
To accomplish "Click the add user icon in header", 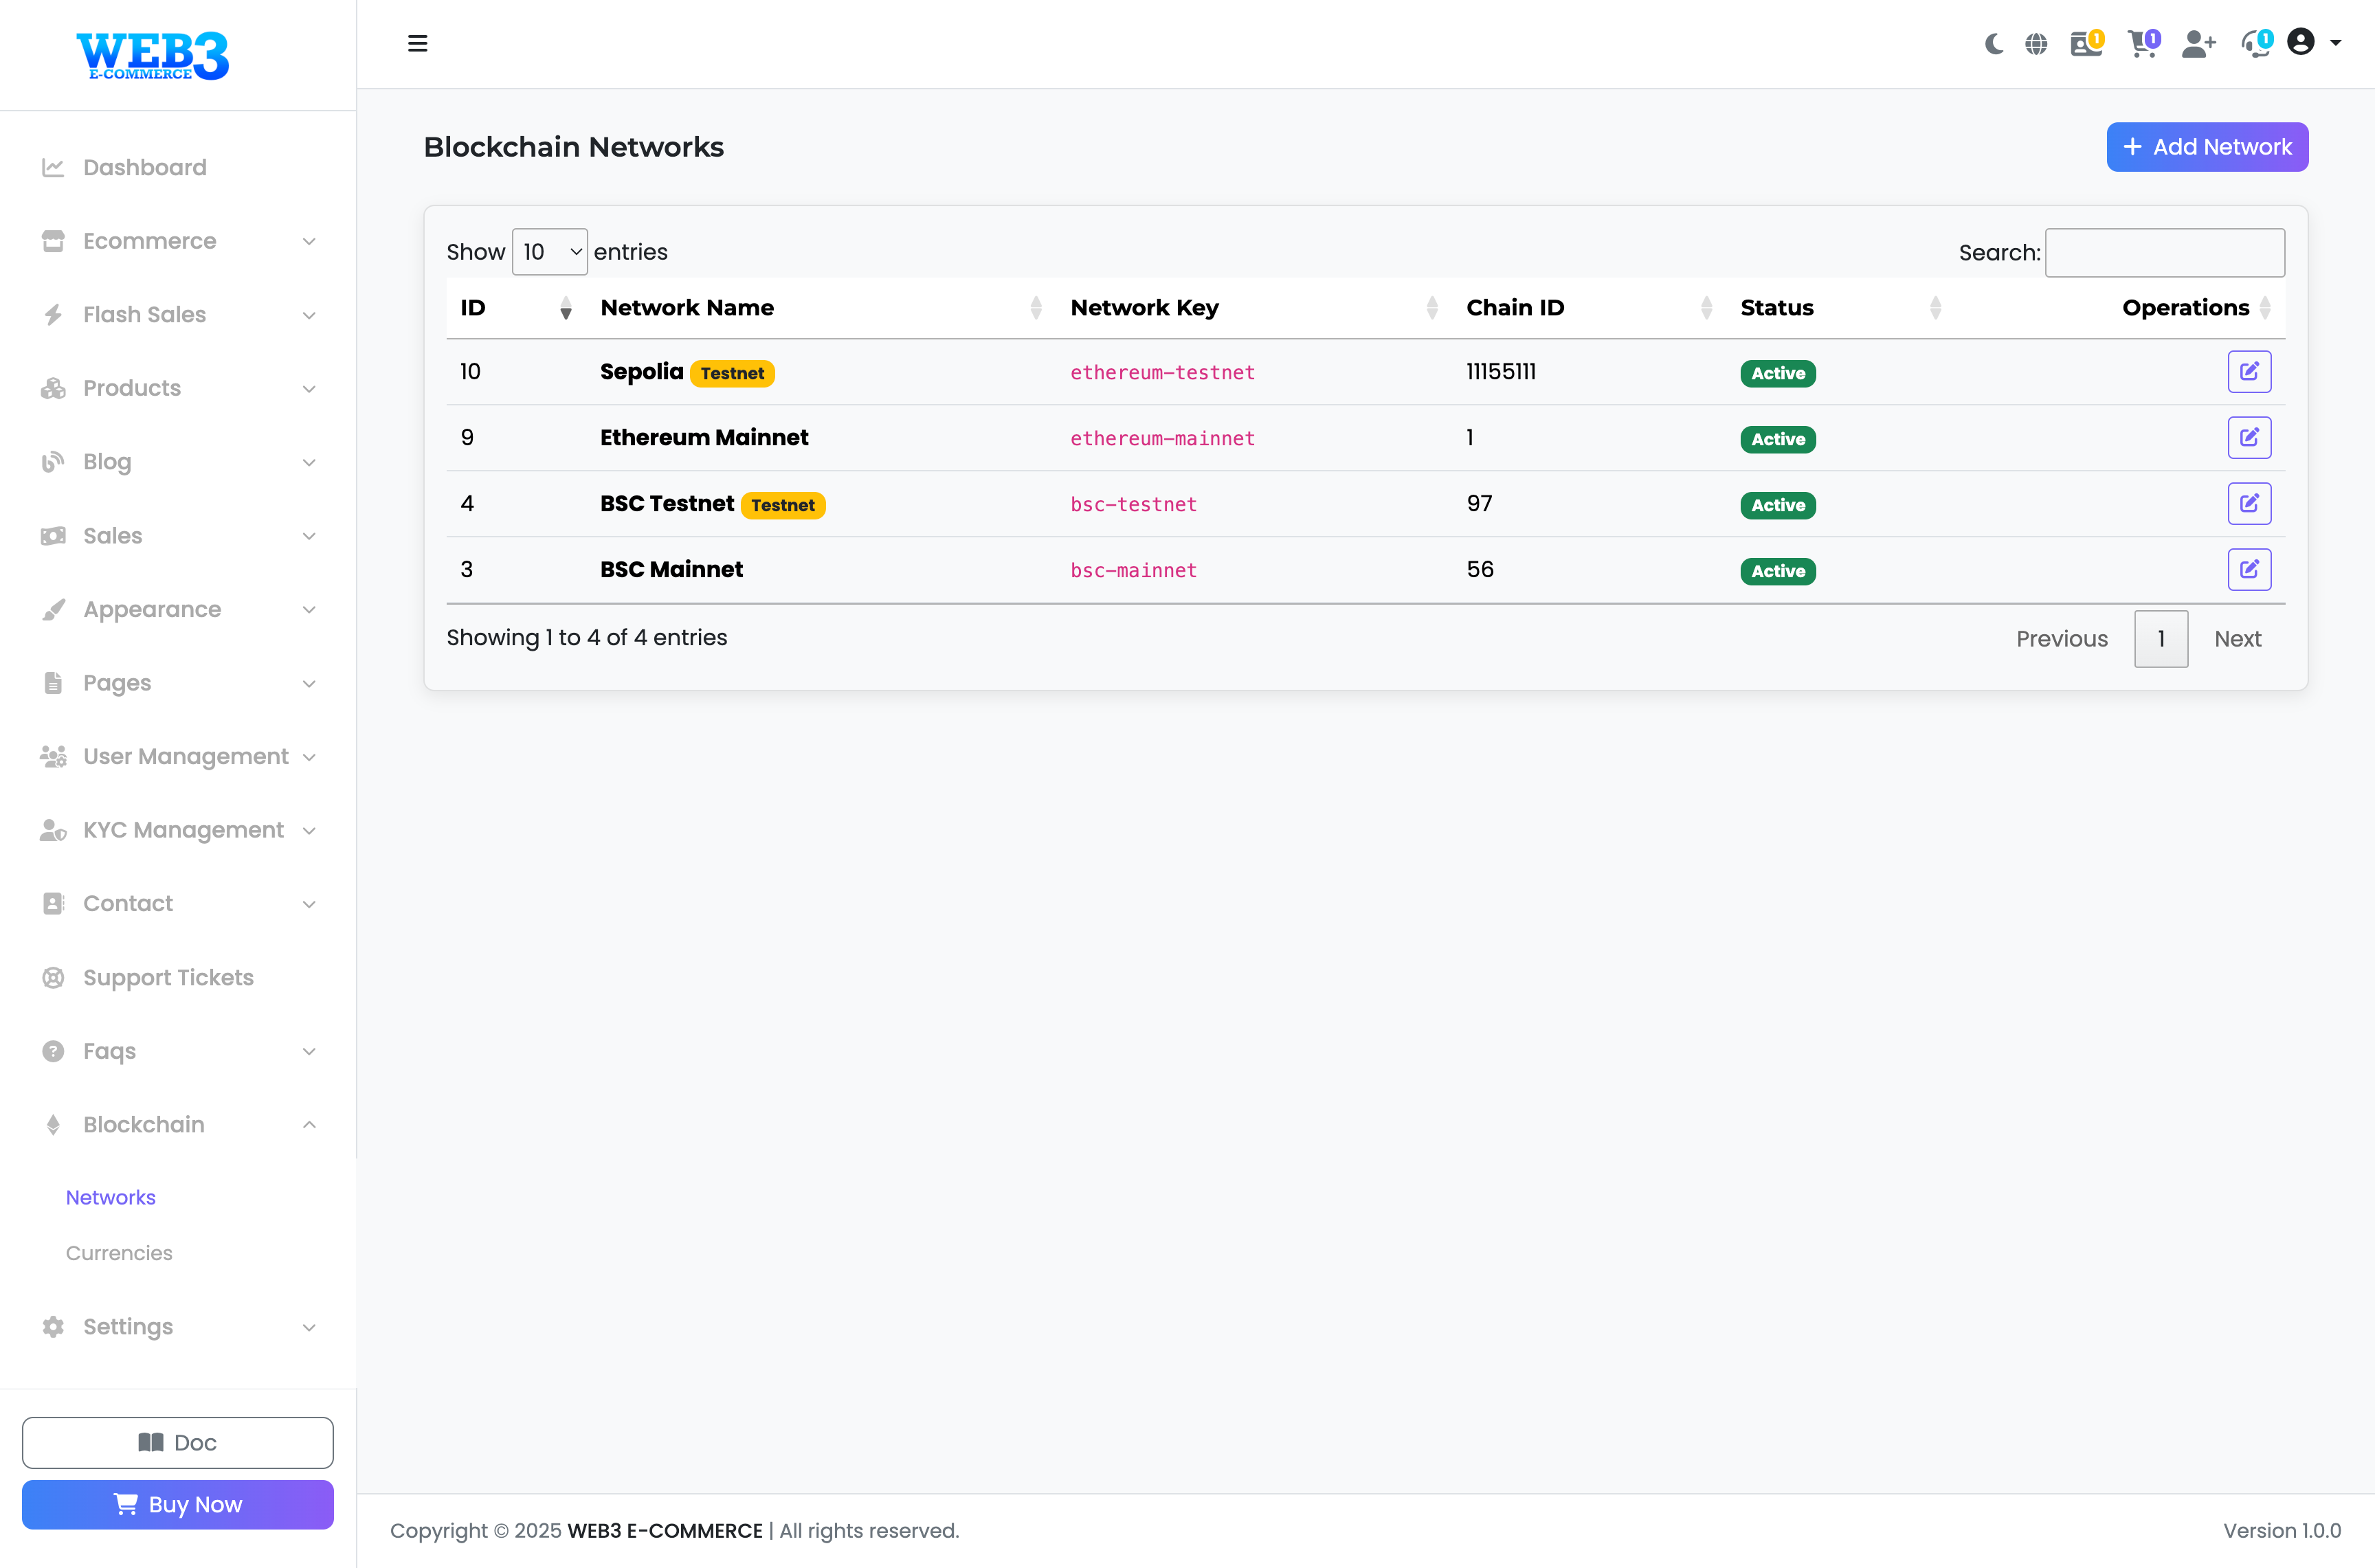I will click(2197, 43).
